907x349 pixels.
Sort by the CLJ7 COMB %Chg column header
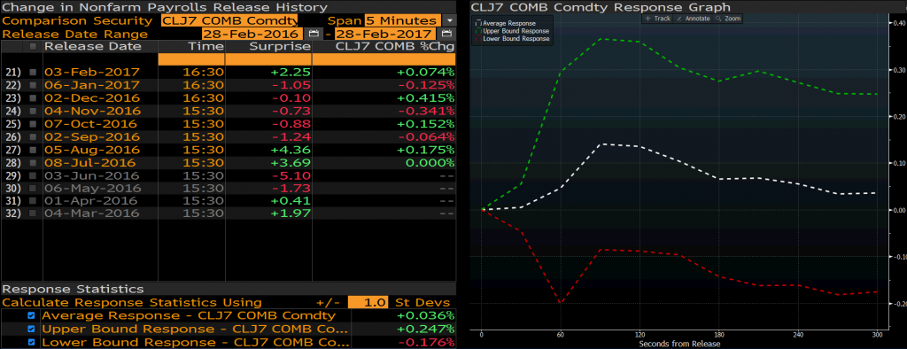(395, 46)
